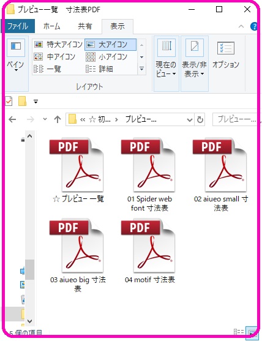Open Explorer help with question mark icon
This screenshot has width=262, height=341.
(253, 26)
